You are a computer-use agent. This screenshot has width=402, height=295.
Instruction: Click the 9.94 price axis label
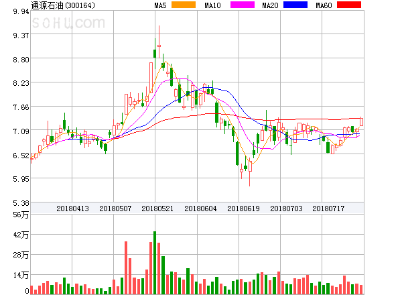click(x=21, y=11)
